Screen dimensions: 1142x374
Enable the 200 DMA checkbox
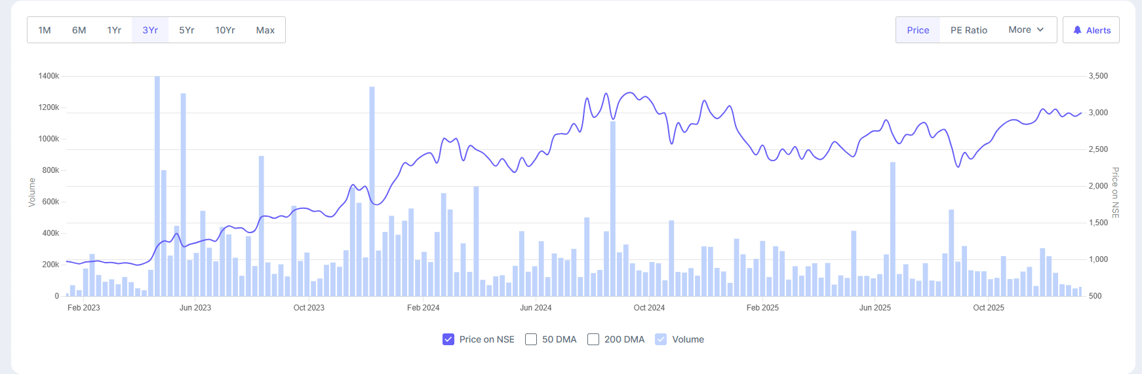(x=593, y=339)
